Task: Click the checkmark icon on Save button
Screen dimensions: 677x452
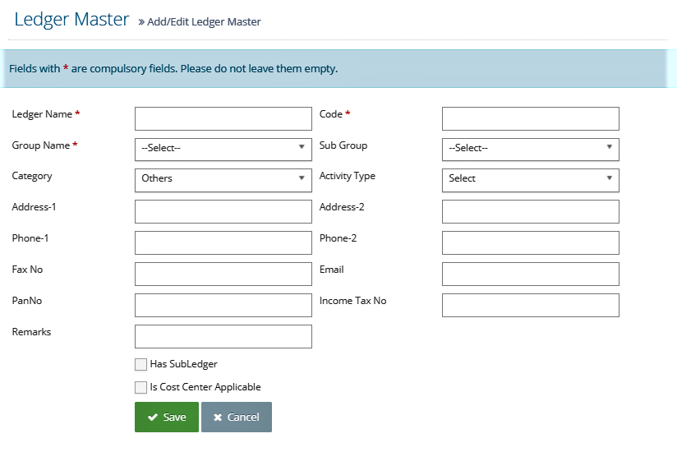Action: (153, 417)
